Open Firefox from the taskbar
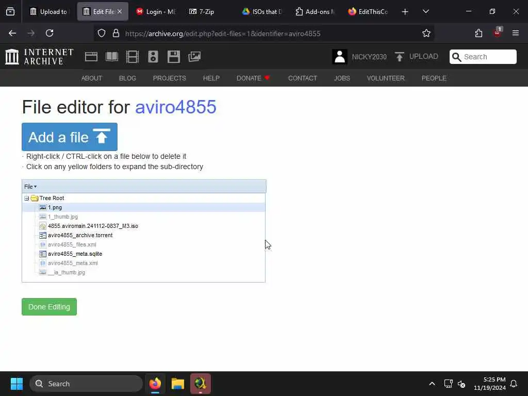528x396 pixels. pyautogui.click(x=155, y=384)
